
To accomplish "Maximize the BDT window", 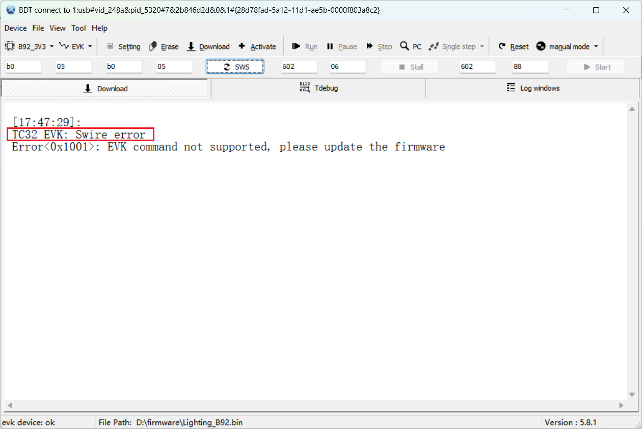I will [596, 10].
